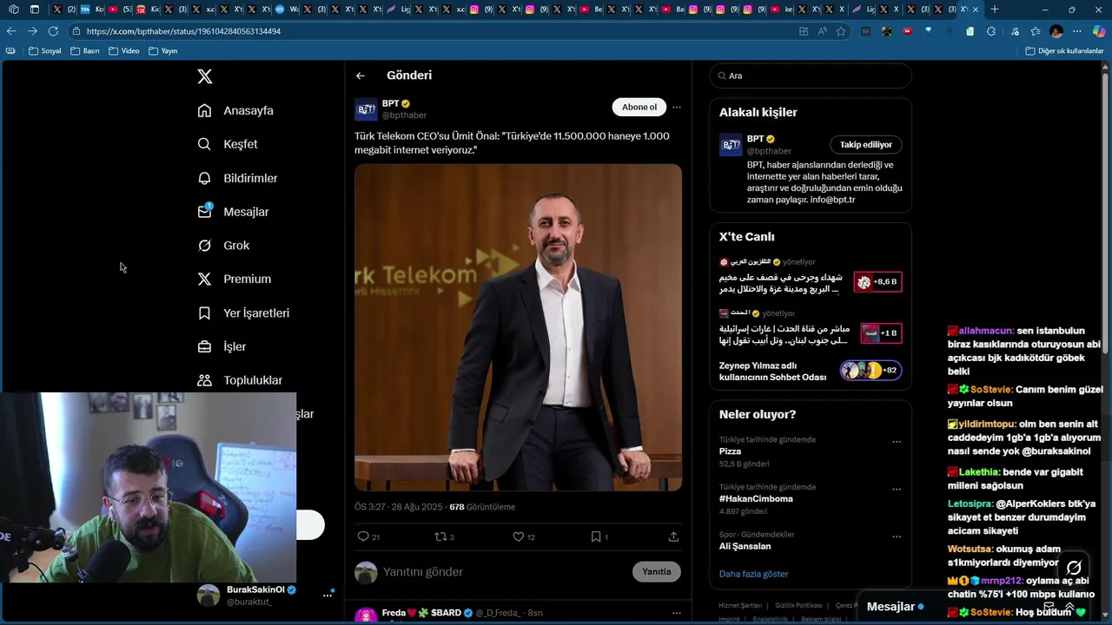The width and height of the screenshot is (1112, 625).
Task: Open Topluluklar communities page
Action: [x=240, y=380]
